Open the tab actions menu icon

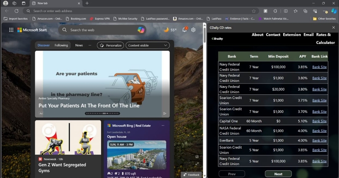tap(24, 3)
